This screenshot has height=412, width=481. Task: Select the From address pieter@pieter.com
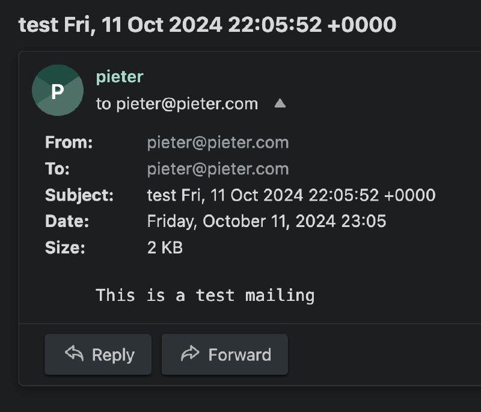click(x=218, y=142)
